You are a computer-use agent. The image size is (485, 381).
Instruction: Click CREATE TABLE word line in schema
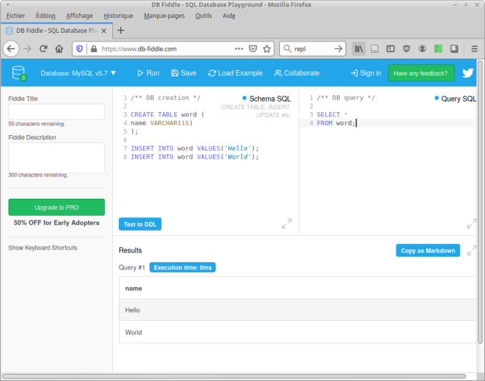coord(167,114)
